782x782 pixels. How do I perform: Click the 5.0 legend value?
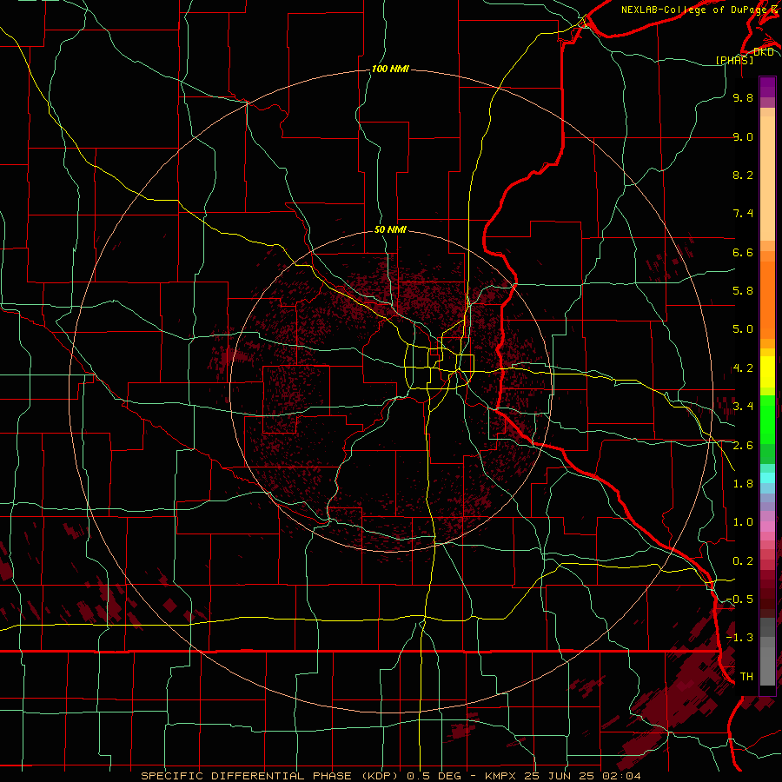point(743,329)
